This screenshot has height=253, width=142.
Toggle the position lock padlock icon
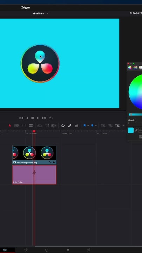pos(77,125)
